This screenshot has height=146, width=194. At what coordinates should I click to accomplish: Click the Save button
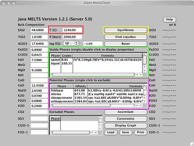point(125,132)
